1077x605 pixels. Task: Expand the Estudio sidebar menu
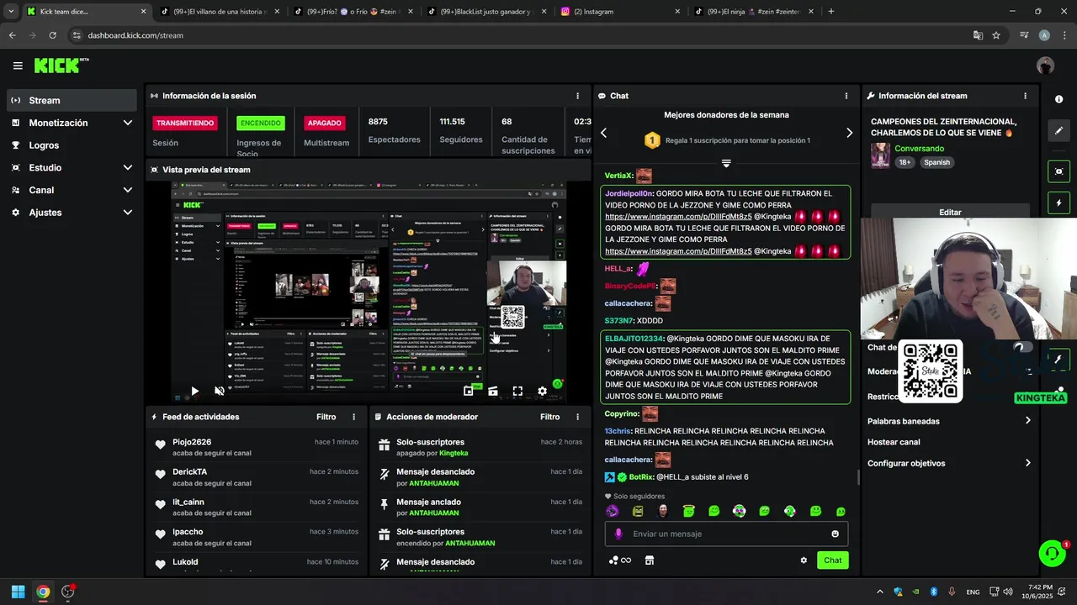[72, 167]
